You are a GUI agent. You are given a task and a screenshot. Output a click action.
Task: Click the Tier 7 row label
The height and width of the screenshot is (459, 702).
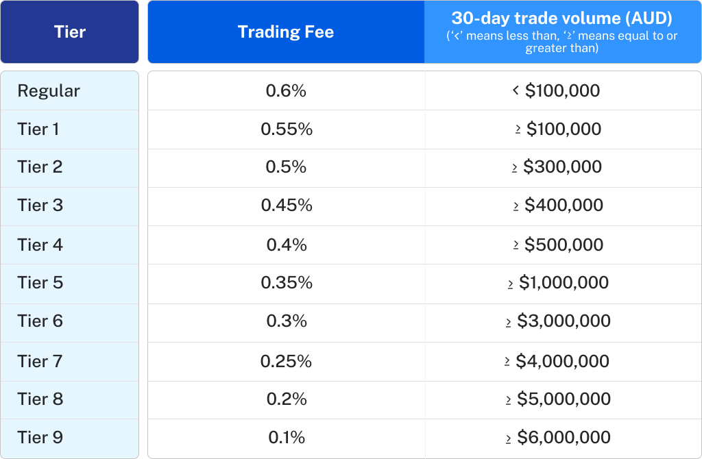tap(40, 361)
